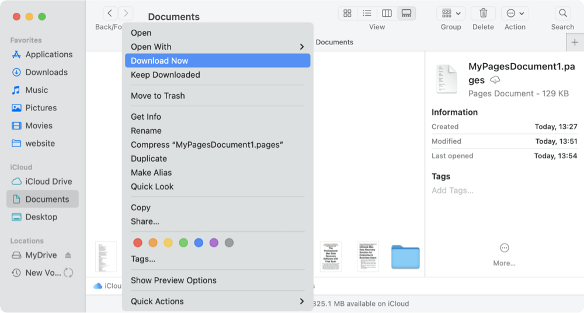
Task: Compress "MyPagesDocument1.pages"
Action: click(217, 145)
